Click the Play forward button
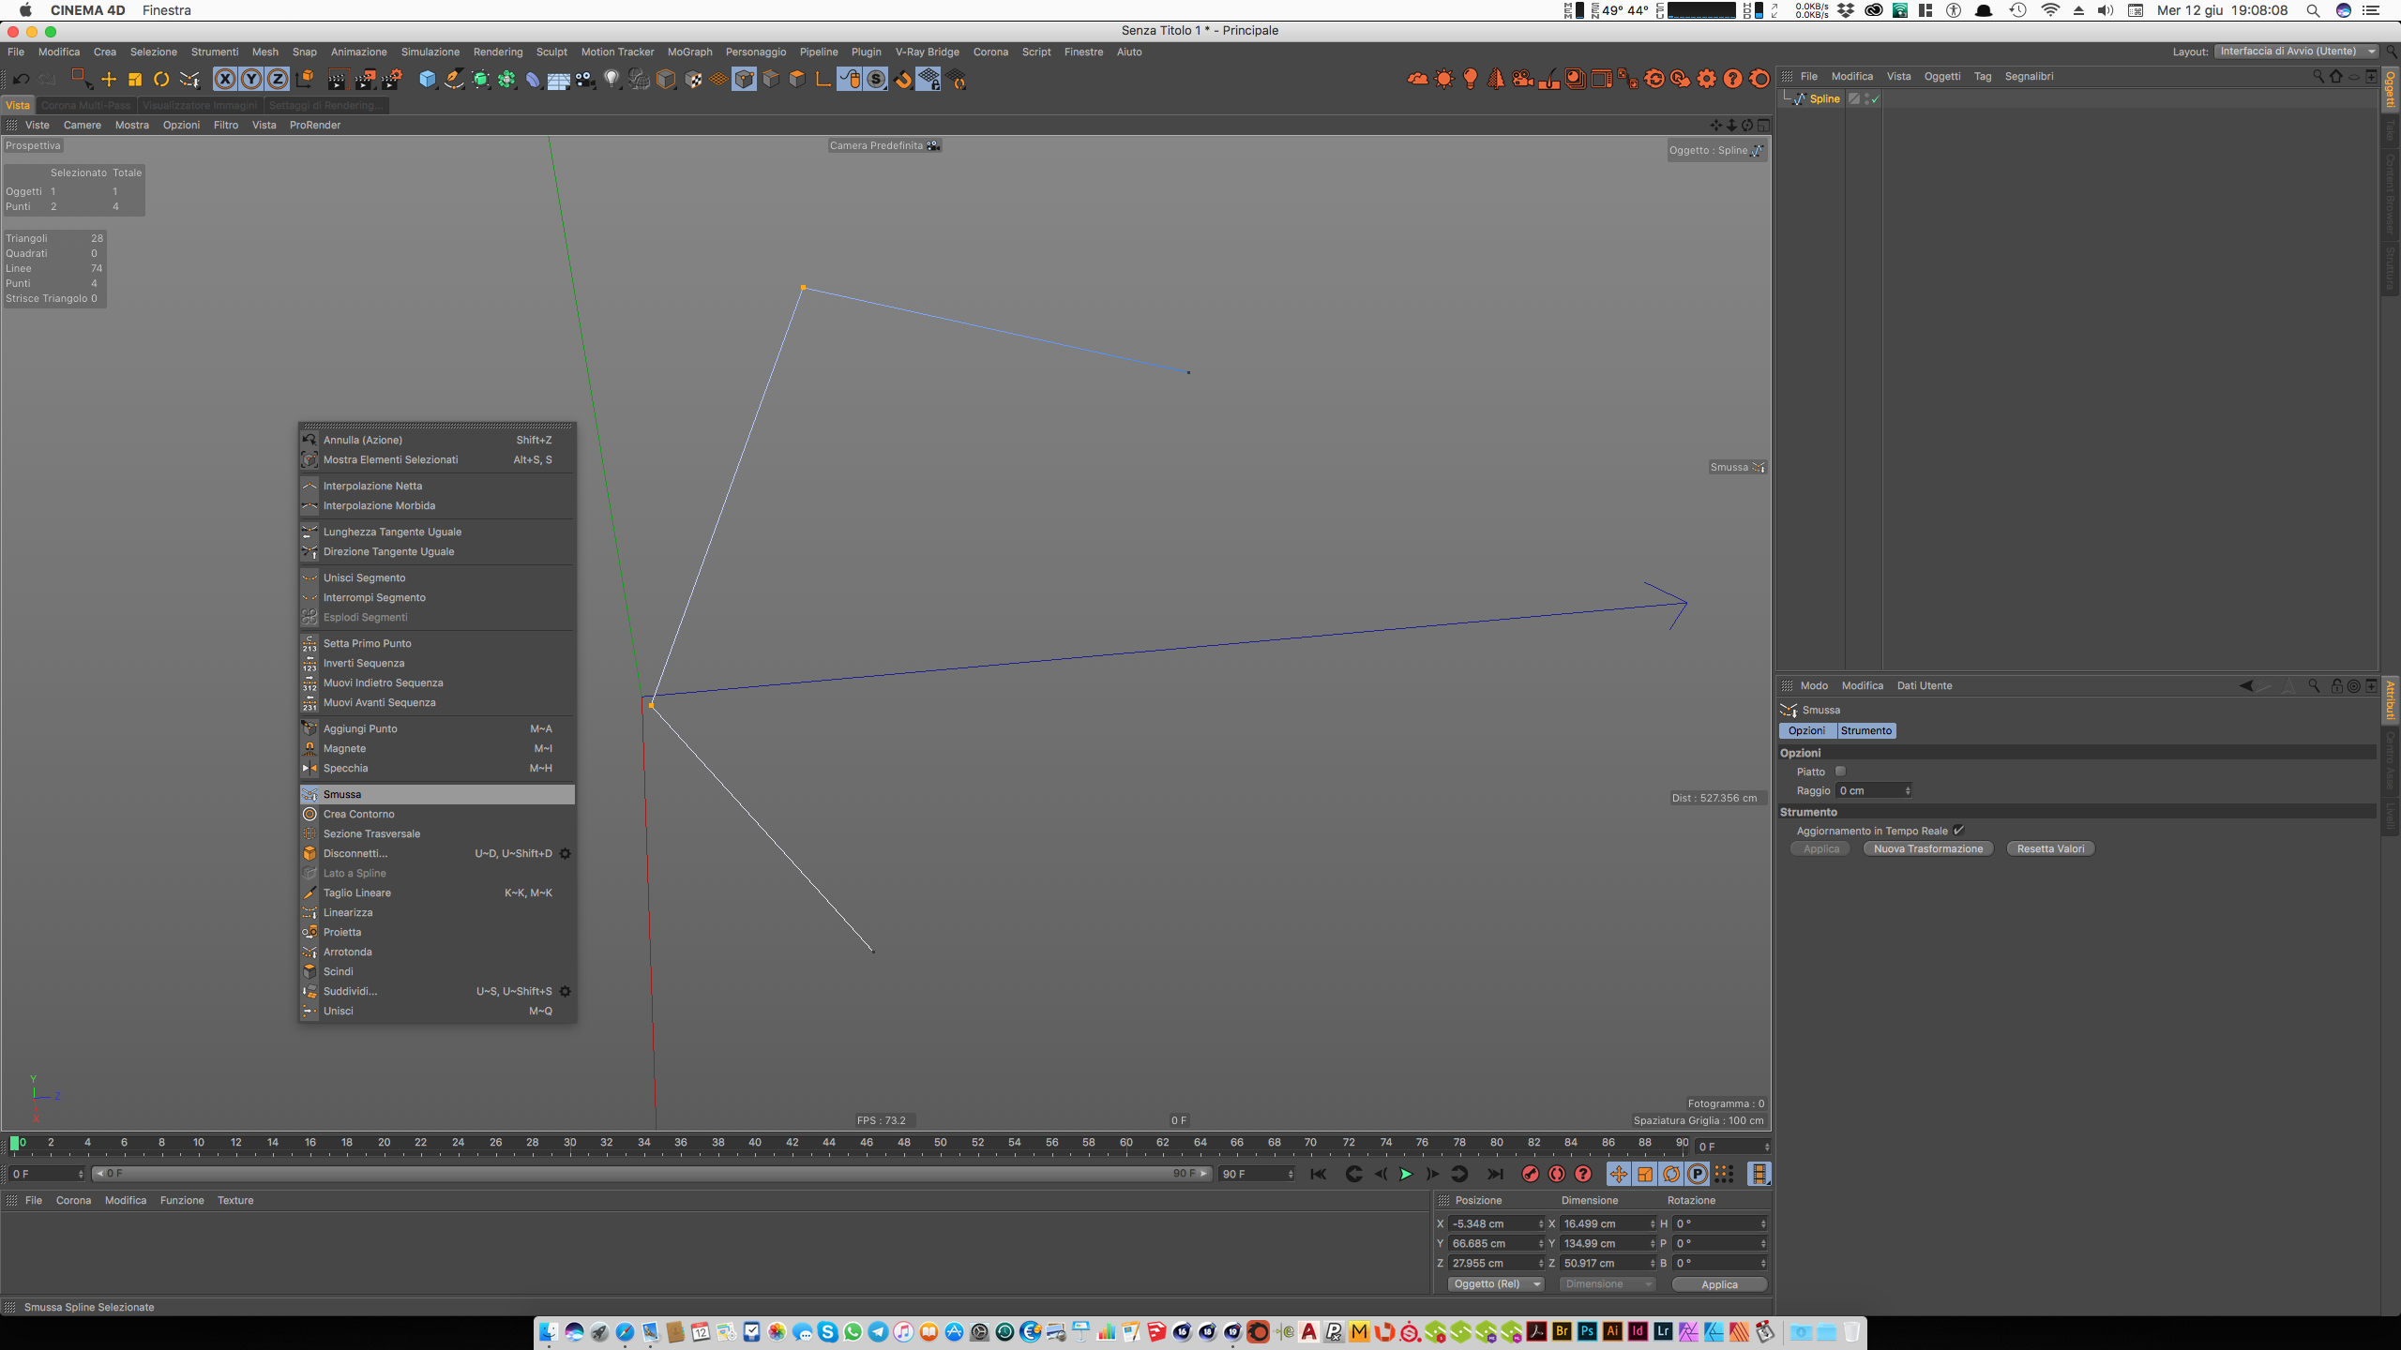Screen dimensions: 2401x1350 click(x=1405, y=1174)
